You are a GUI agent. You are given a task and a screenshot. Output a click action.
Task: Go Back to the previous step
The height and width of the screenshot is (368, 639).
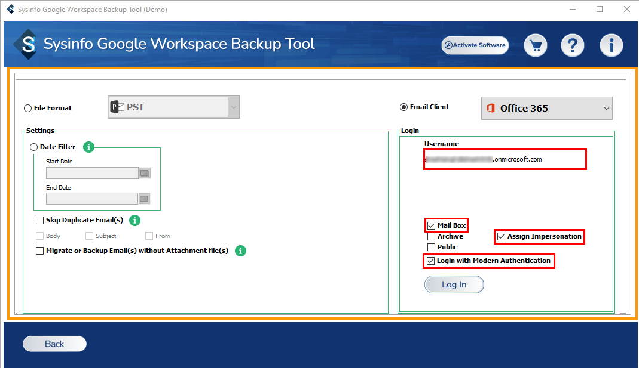54,344
